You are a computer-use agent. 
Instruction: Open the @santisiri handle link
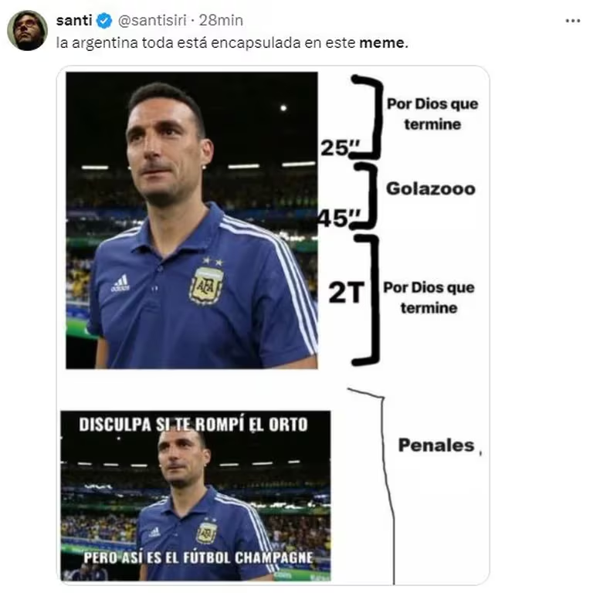point(152,20)
